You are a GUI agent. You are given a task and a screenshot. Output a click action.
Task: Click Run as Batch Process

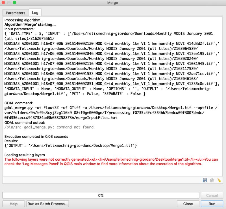point(47,204)
